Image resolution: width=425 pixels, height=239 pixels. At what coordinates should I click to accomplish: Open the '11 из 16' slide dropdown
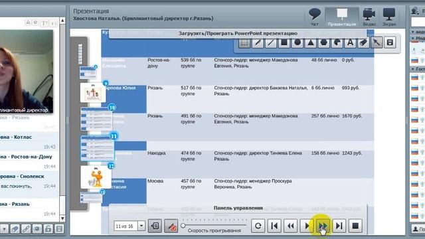tap(141, 226)
